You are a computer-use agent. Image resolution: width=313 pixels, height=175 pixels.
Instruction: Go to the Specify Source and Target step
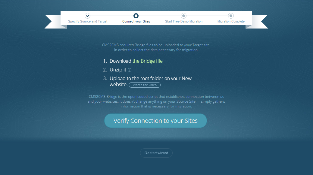(88, 21)
